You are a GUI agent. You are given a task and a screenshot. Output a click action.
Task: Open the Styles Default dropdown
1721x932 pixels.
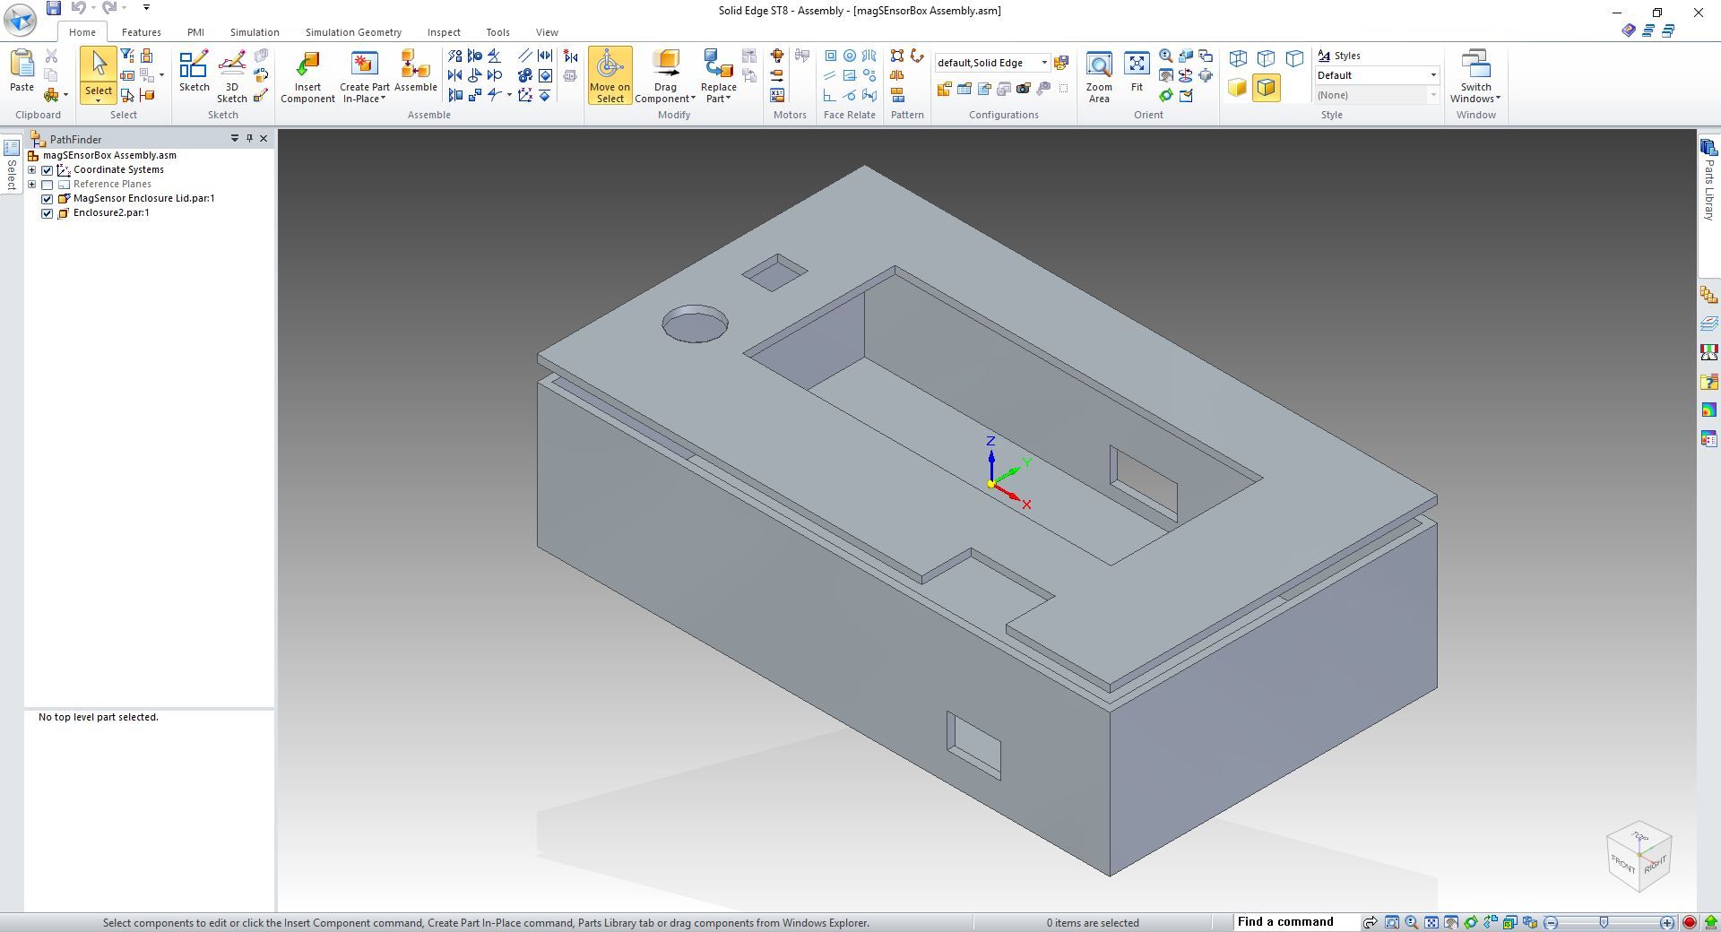coord(1432,75)
